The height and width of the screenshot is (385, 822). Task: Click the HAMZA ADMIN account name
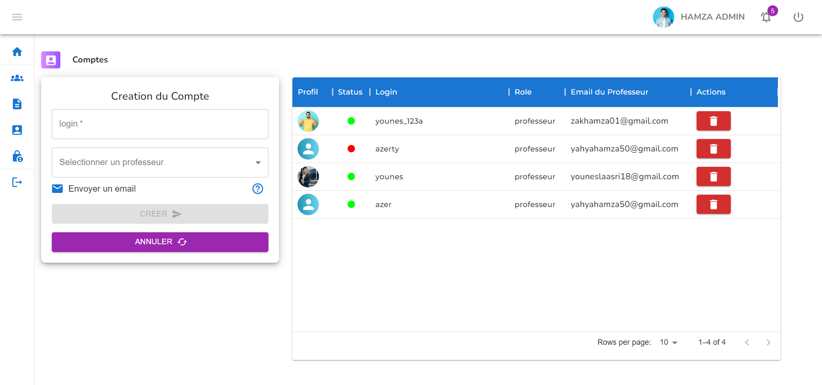click(713, 17)
